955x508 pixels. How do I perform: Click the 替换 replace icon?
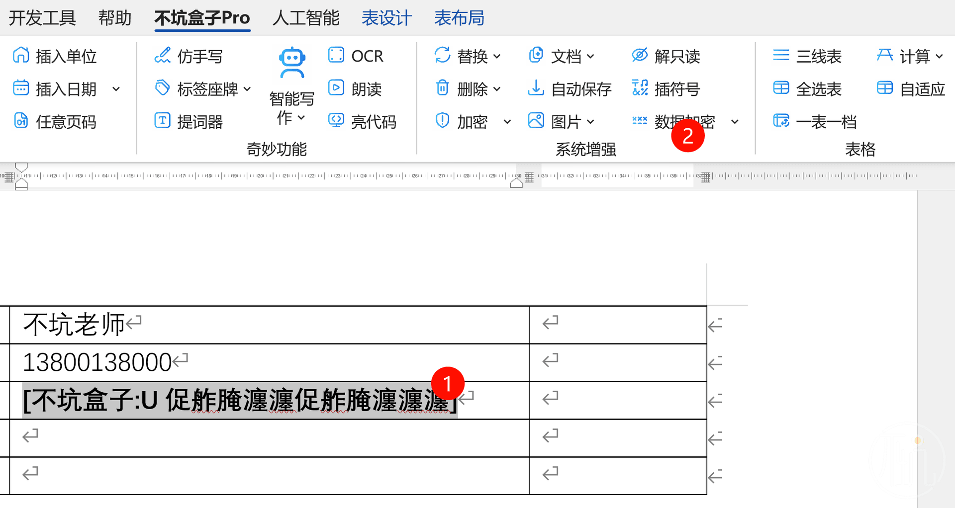[442, 55]
